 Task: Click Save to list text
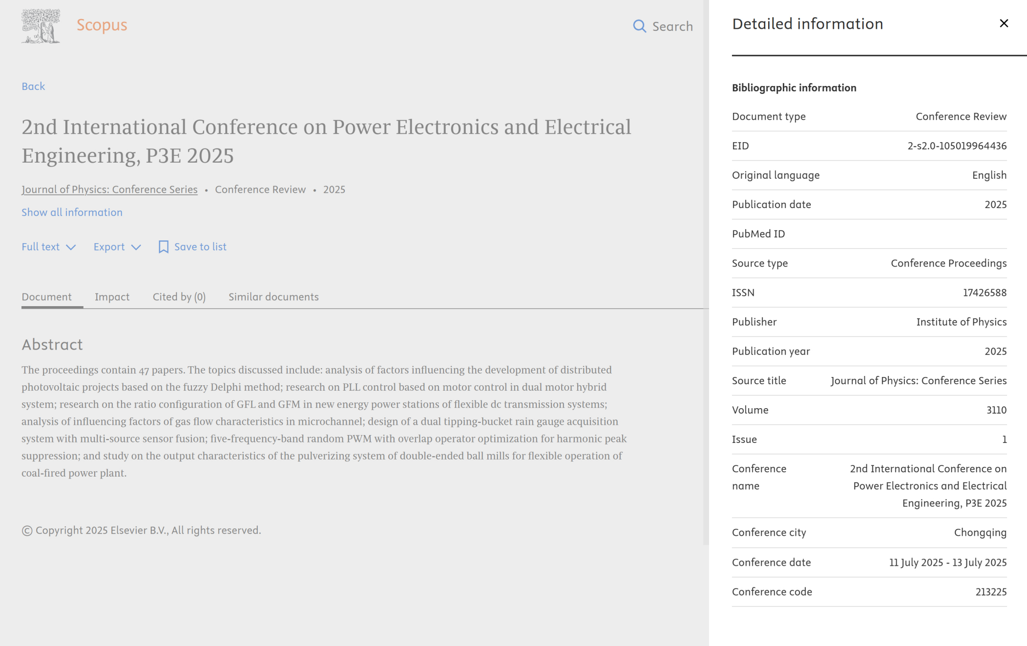pos(200,247)
